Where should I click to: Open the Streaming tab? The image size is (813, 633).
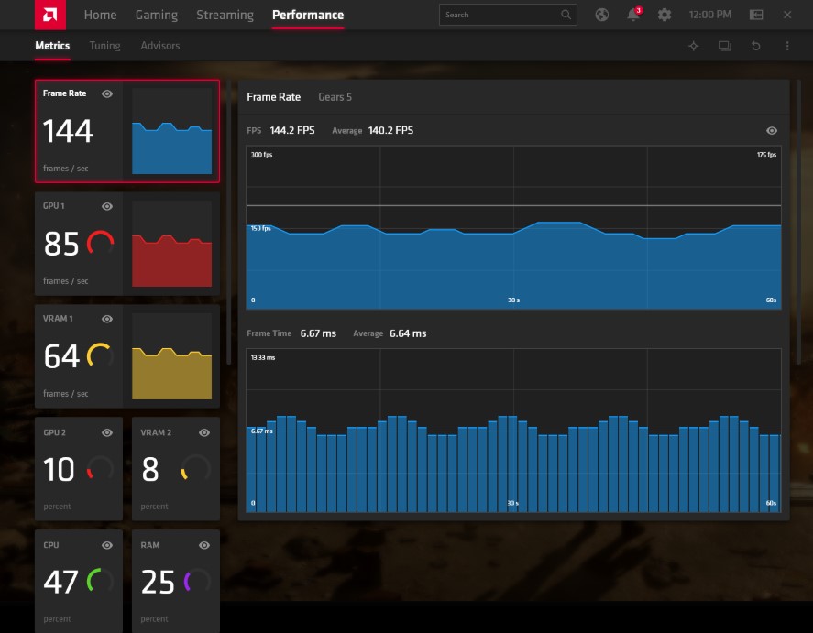225,15
